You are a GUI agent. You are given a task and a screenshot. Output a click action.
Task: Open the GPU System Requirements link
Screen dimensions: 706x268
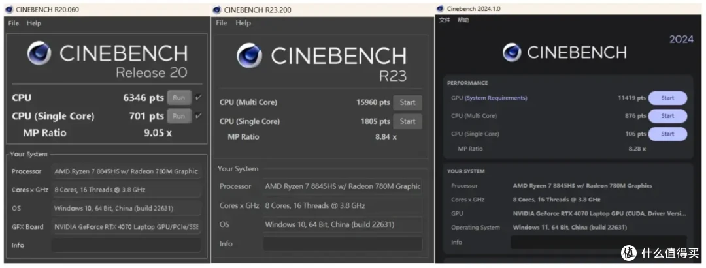496,98
